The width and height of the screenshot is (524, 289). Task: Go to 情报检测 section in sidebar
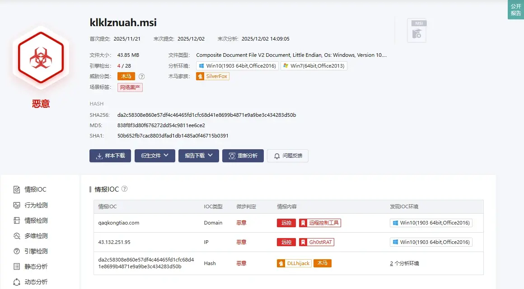click(36, 220)
